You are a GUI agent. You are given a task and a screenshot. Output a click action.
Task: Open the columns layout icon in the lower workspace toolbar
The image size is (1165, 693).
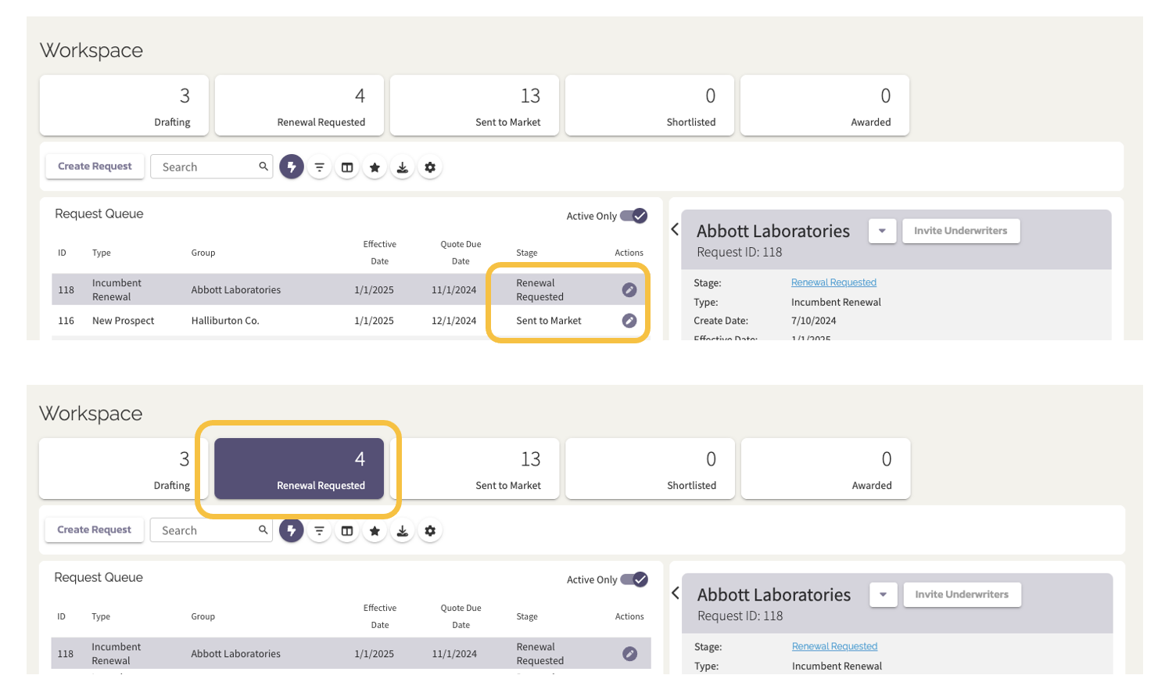pyautogui.click(x=347, y=530)
